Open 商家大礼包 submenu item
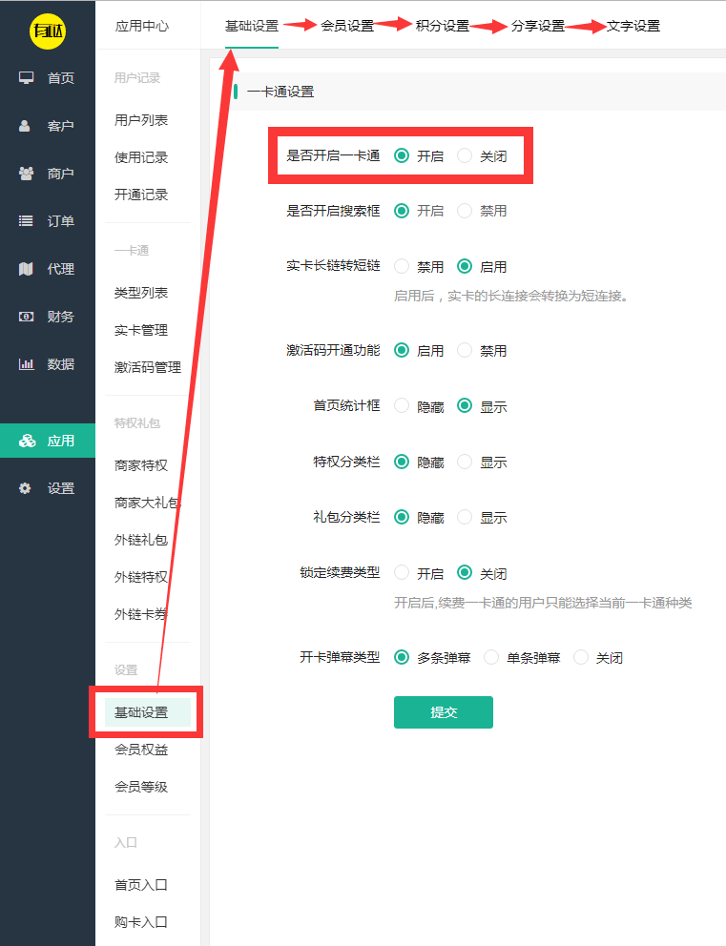 tap(148, 503)
